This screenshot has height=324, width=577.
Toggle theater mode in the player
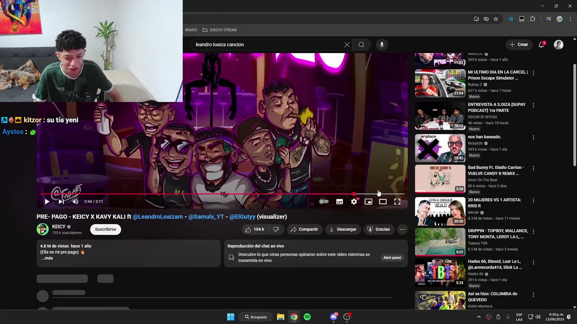383,202
